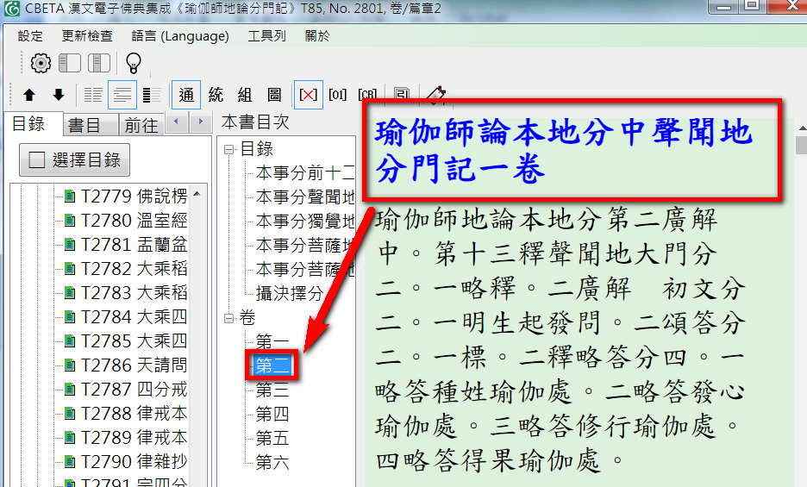Open the 工具列 menu

click(x=266, y=36)
